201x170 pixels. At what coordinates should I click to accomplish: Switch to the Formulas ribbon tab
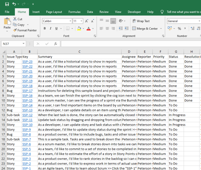(74, 12)
